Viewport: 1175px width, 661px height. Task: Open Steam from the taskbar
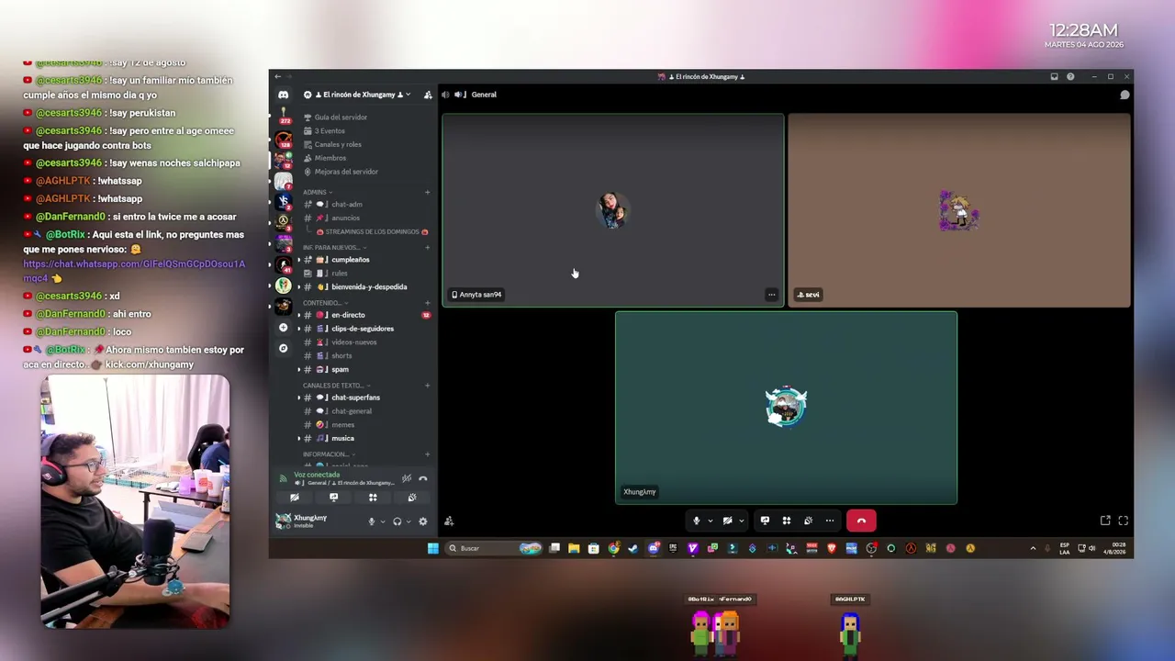(633, 548)
